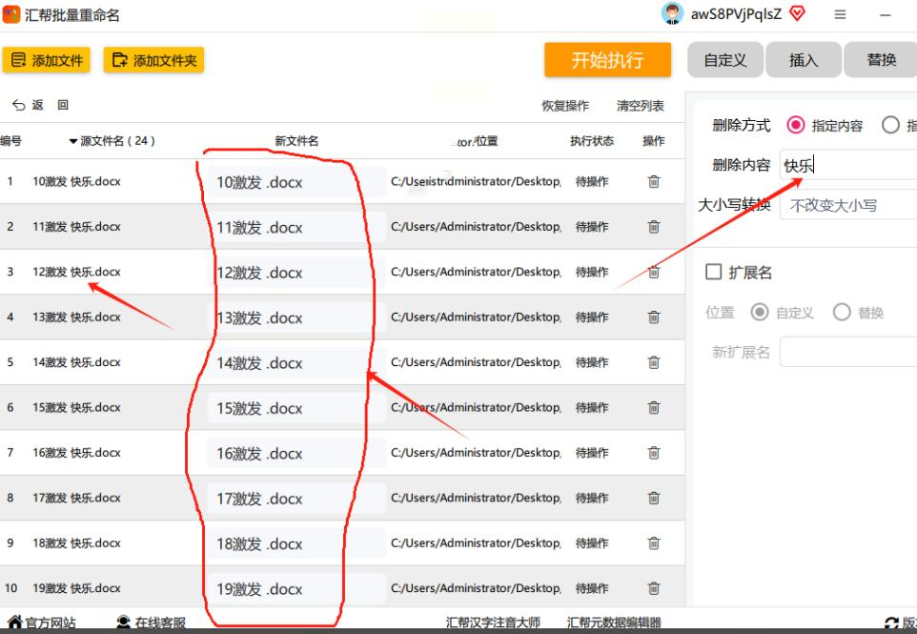
Task: Select the second 删除方式 radio option
Action: coord(890,125)
